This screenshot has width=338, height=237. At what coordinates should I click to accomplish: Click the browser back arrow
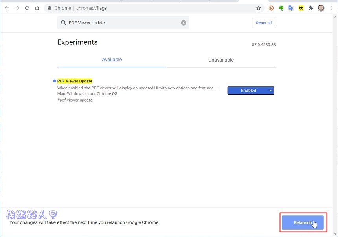[x=7, y=8]
